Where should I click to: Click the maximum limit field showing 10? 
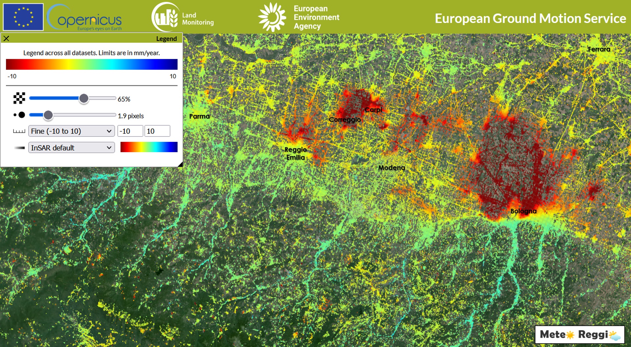tap(157, 131)
